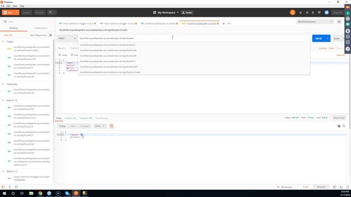Open the Cookies link
The width and height of the screenshot is (351, 197).
322,49
